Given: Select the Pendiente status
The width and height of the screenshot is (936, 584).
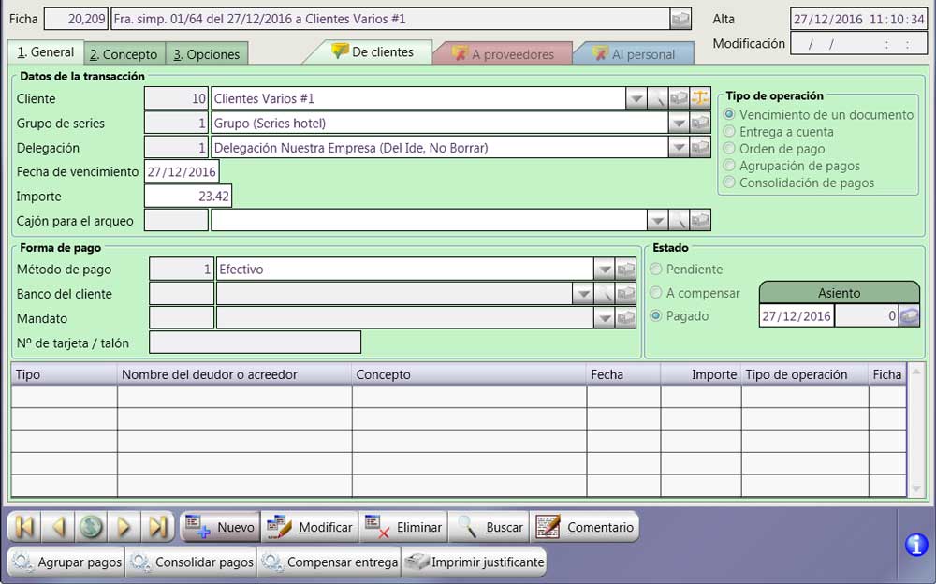Looking at the screenshot, I should pos(655,270).
